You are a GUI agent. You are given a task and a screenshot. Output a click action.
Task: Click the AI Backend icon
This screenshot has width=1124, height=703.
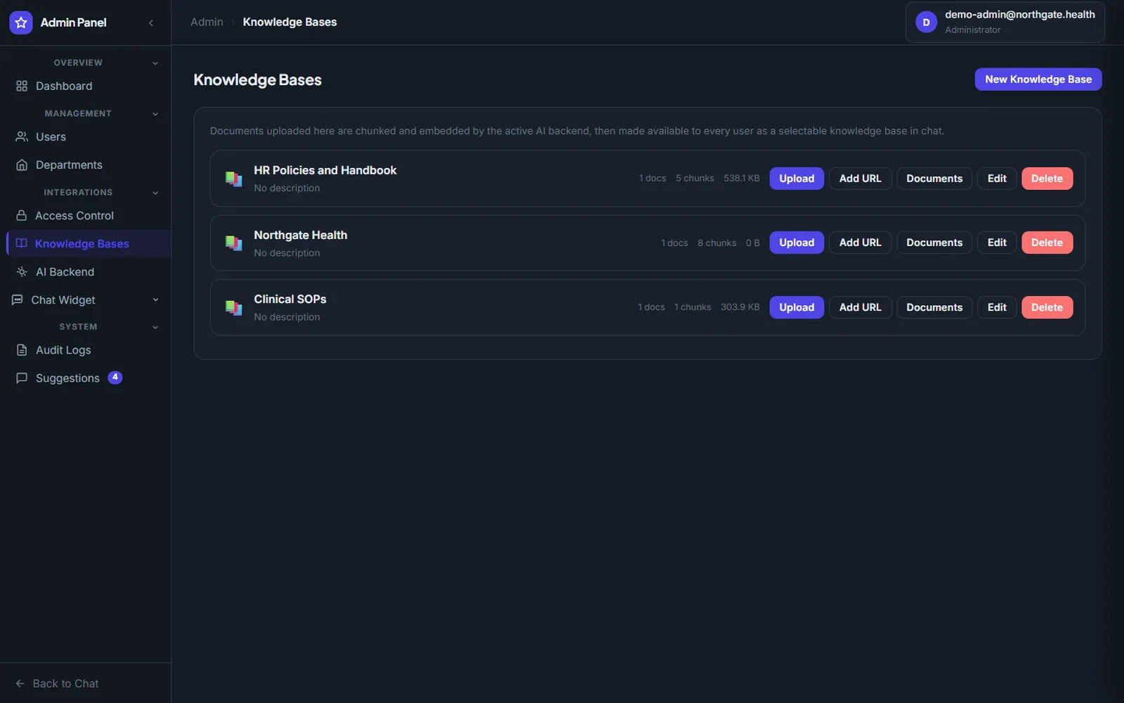point(22,271)
